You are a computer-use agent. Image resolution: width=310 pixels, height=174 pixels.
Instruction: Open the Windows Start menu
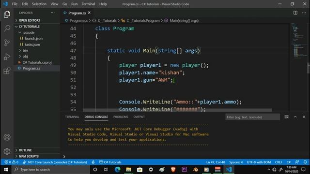(6, 170)
